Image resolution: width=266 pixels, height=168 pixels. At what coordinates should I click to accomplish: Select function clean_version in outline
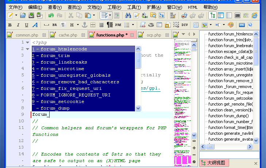[230, 110]
